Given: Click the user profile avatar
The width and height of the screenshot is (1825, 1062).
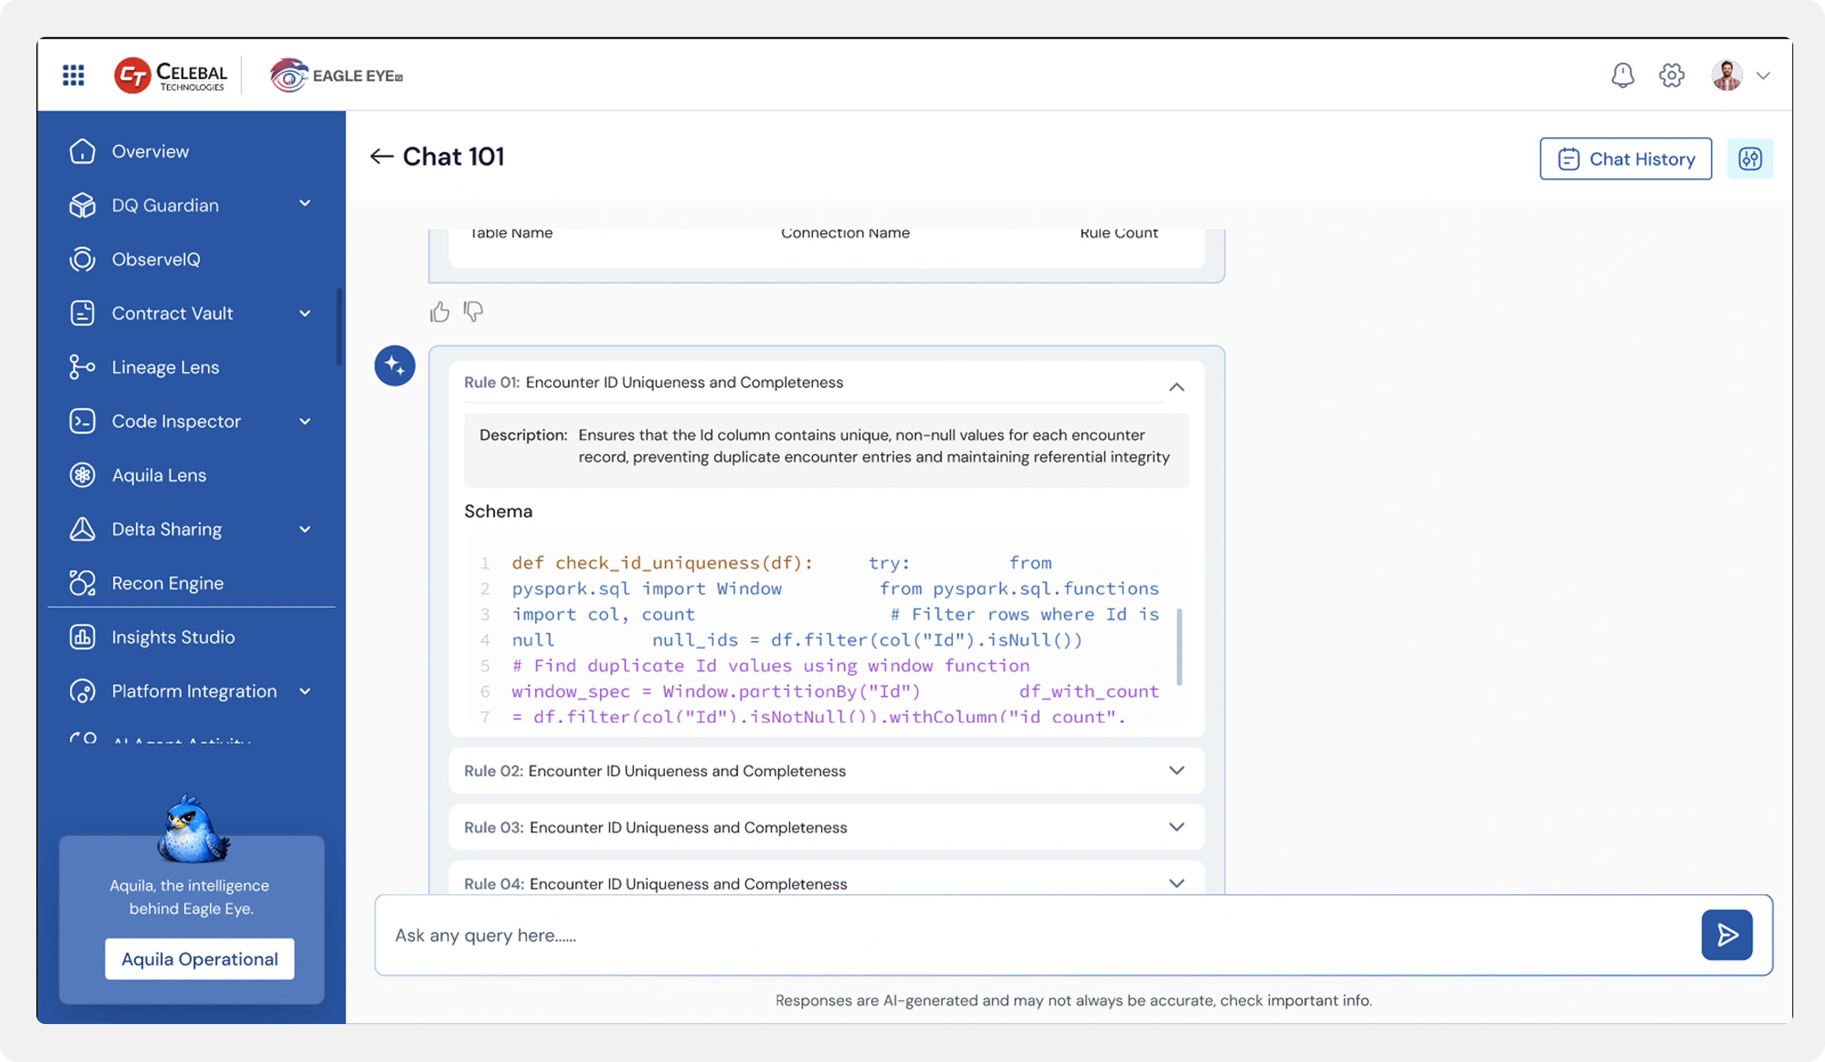Looking at the screenshot, I should click(x=1726, y=75).
